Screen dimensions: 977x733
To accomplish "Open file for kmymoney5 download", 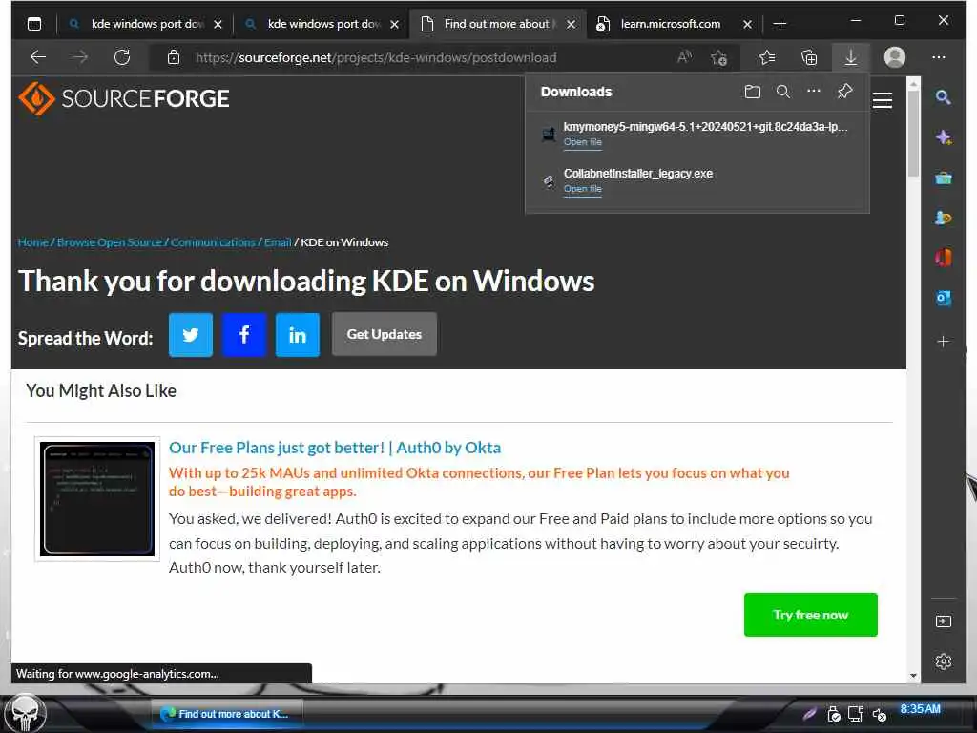I will click(x=583, y=142).
